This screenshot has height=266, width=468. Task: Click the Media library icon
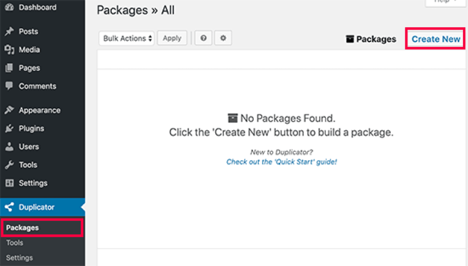tap(9, 50)
